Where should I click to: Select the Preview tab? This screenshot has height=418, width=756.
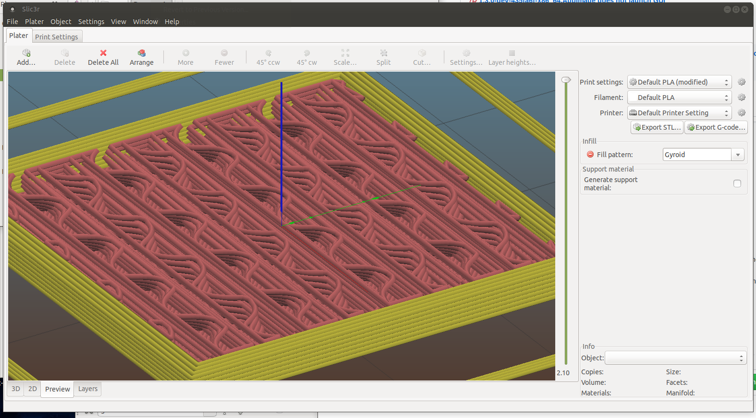(58, 389)
